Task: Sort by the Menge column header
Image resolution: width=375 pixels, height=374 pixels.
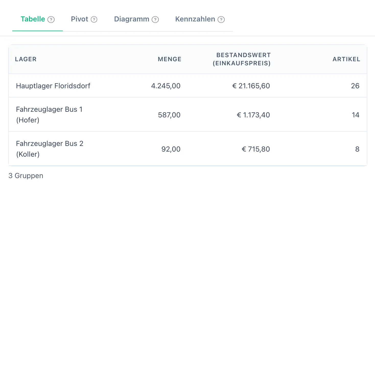Action: pos(170,59)
